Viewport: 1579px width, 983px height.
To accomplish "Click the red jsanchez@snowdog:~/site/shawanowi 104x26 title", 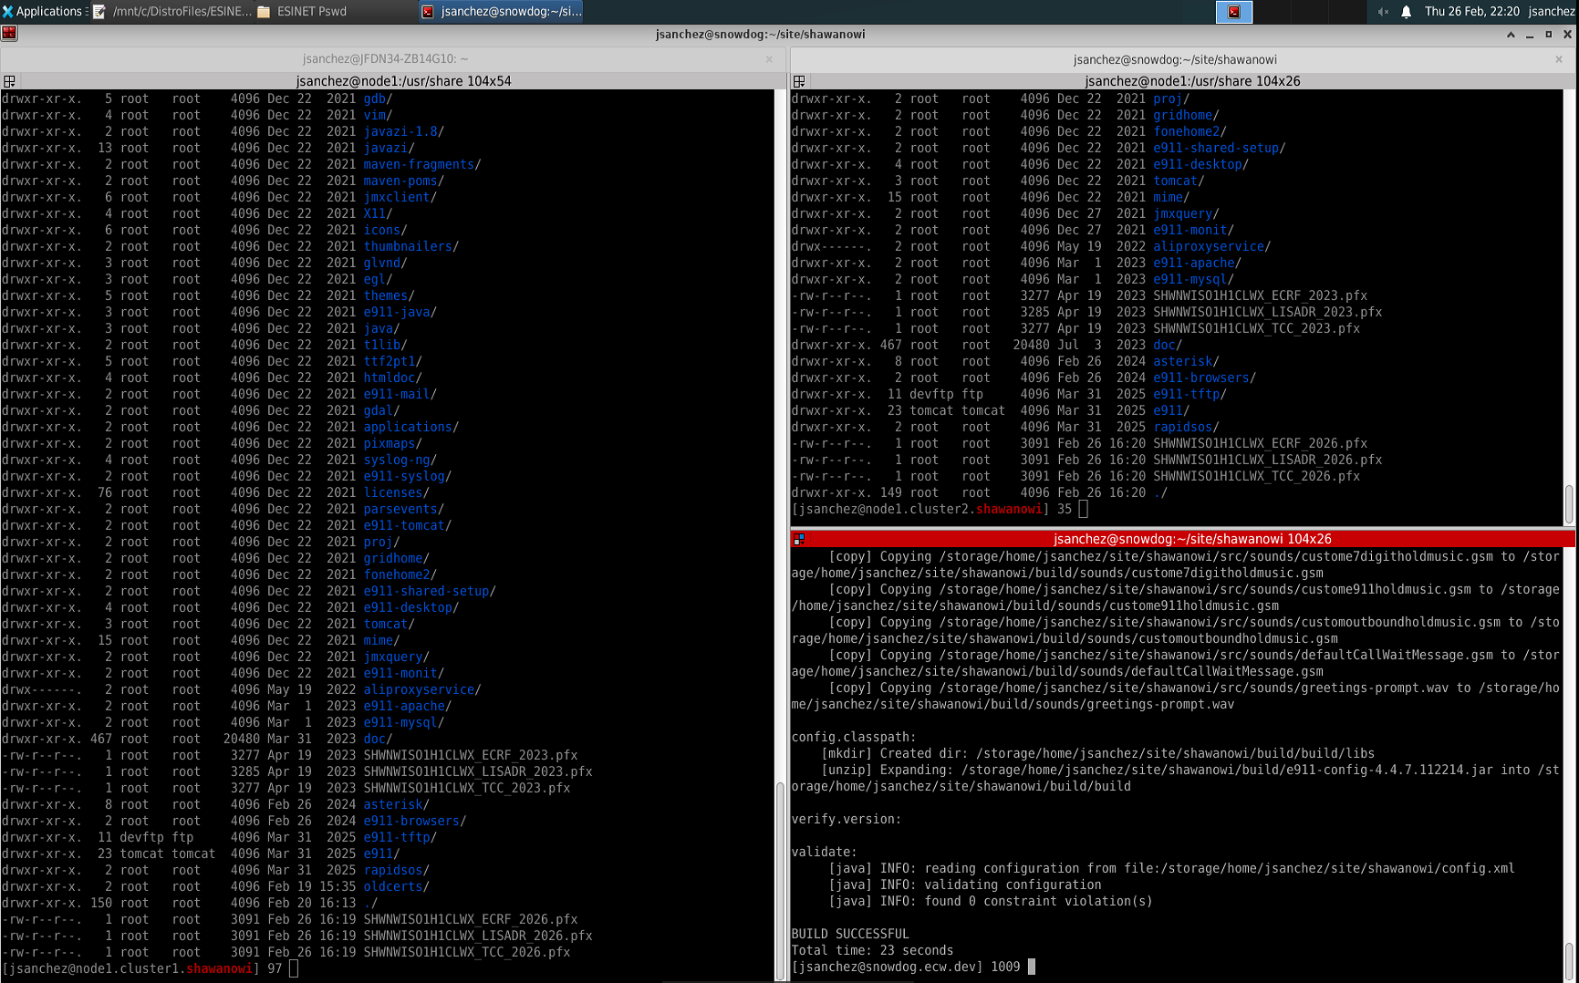I will pyautogui.click(x=1192, y=539).
